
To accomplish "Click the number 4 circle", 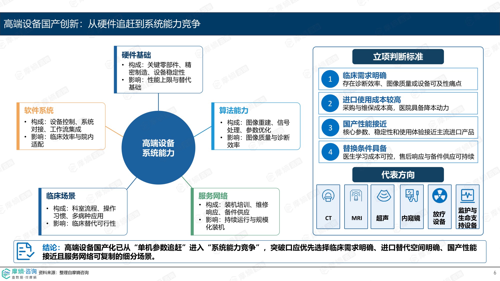I will pos(330,152).
